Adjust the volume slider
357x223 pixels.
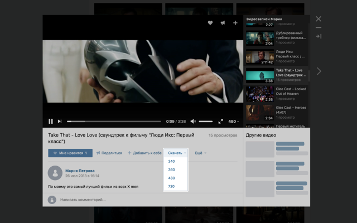coord(206,122)
